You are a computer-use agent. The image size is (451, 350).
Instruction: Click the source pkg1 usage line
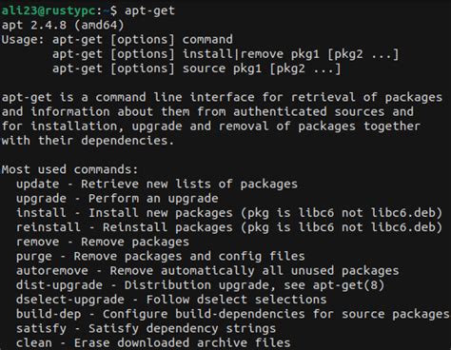tap(197, 68)
